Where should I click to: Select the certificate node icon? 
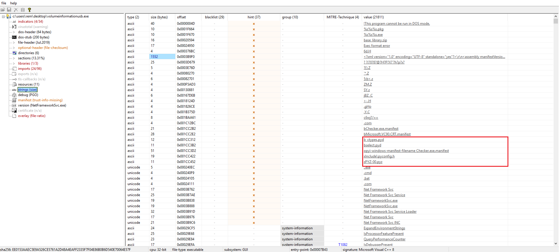coord(14,111)
